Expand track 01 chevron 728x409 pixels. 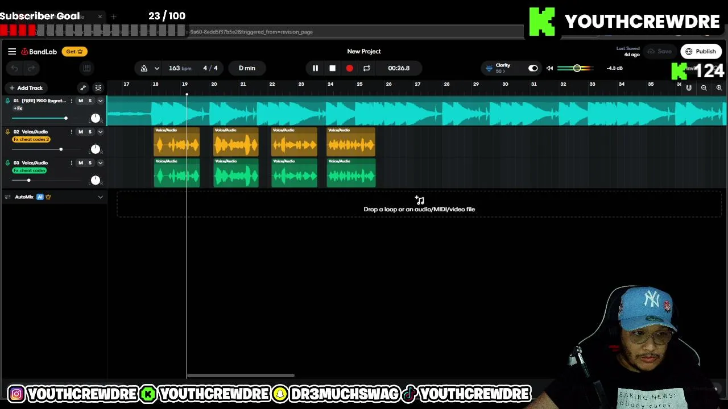[100, 101]
